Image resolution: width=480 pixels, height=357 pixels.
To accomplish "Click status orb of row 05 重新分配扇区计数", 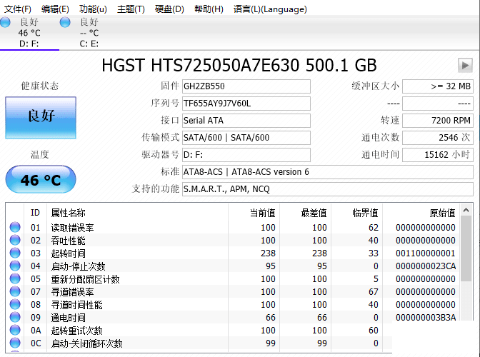I will click(15, 278).
